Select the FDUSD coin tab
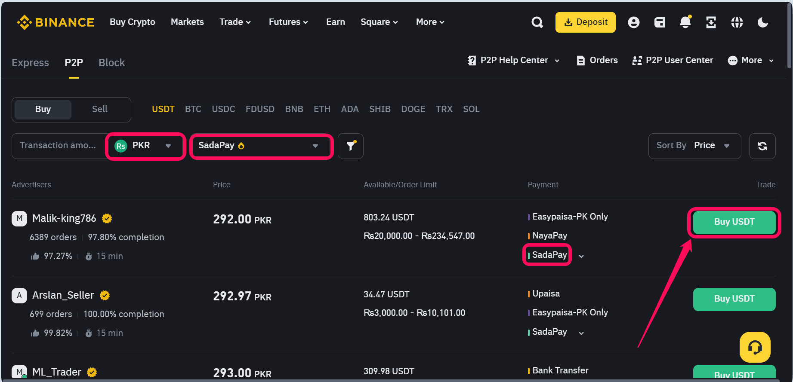The height and width of the screenshot is (382, 793). (260, 109)
